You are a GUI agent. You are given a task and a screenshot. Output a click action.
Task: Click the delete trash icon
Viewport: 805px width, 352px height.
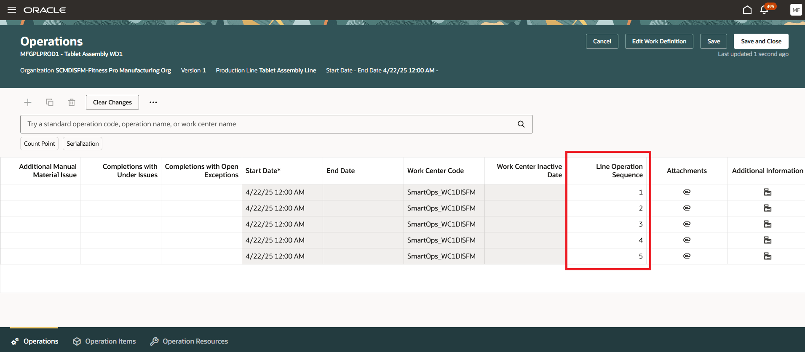coord(72,102)
